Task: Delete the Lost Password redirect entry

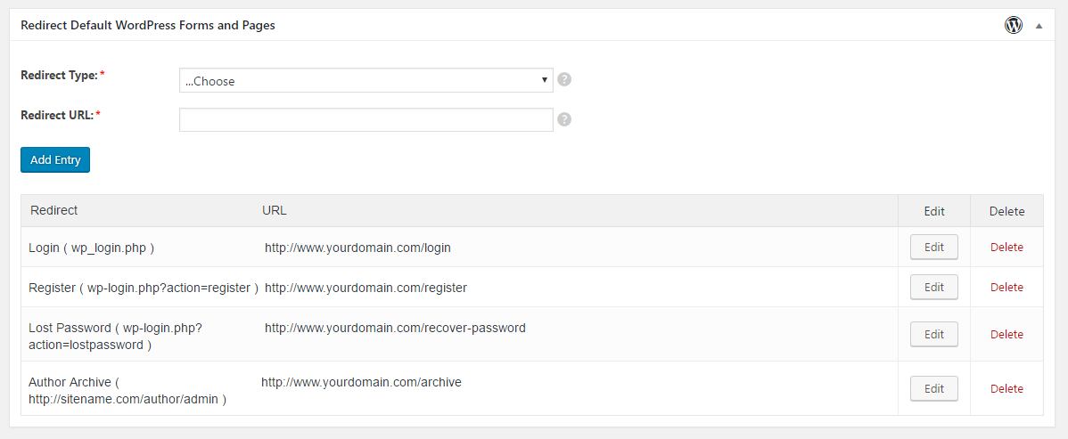Action: click(1006, 334)
